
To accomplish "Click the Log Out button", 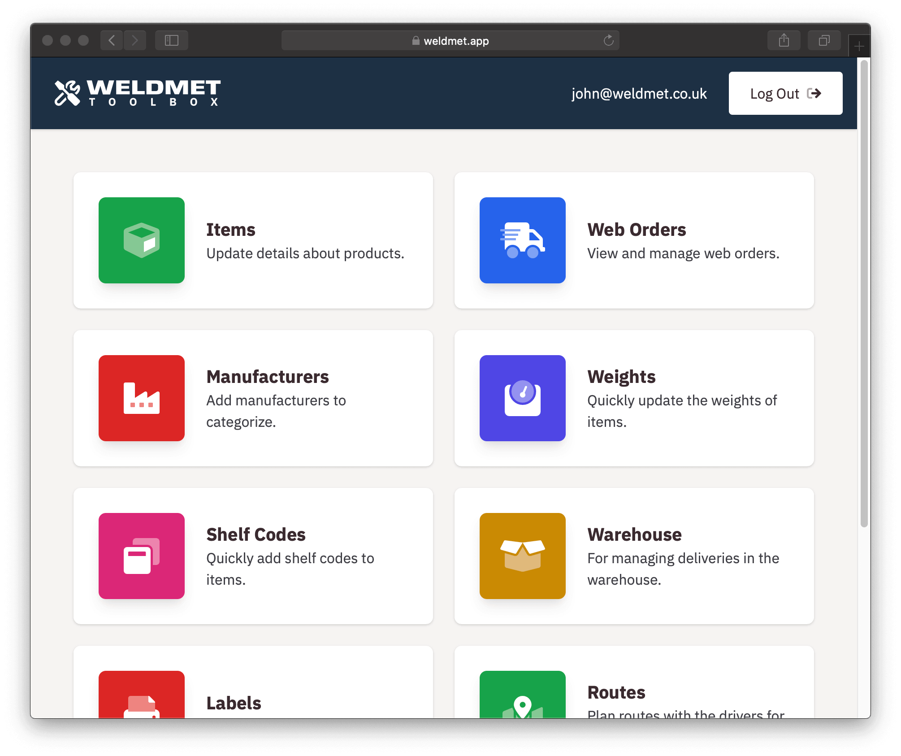I will coord(786,93).
